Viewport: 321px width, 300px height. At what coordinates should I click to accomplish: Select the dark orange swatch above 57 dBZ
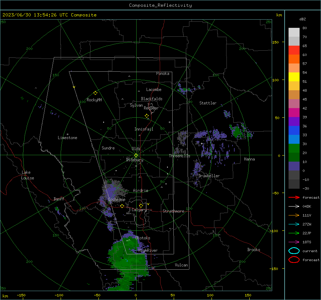(294, 59)
